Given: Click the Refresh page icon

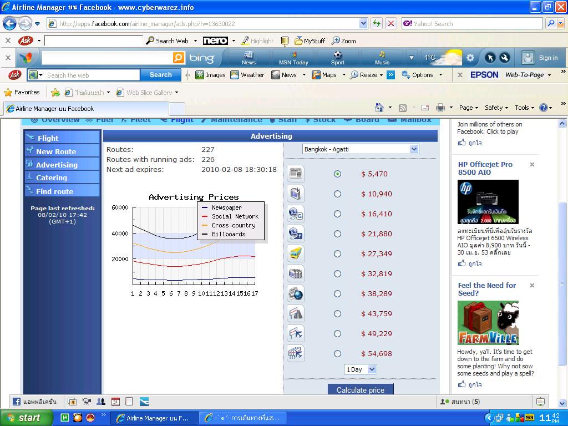Looking at the screenshot, I should 377,23.
